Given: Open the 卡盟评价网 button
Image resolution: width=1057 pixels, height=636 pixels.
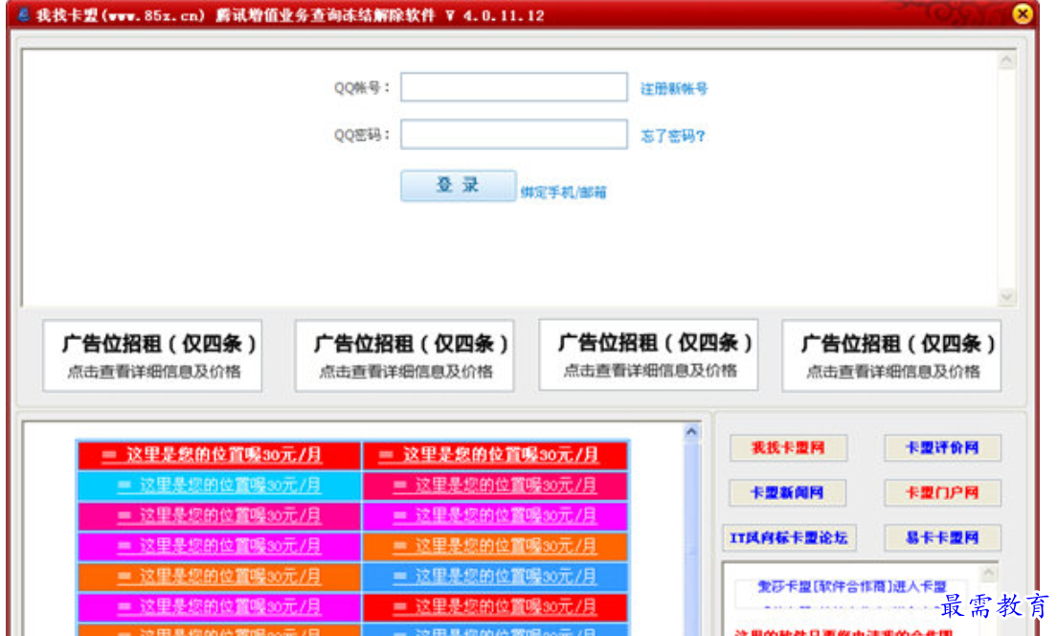Looking at the screenshot, I should coord(942,448).
